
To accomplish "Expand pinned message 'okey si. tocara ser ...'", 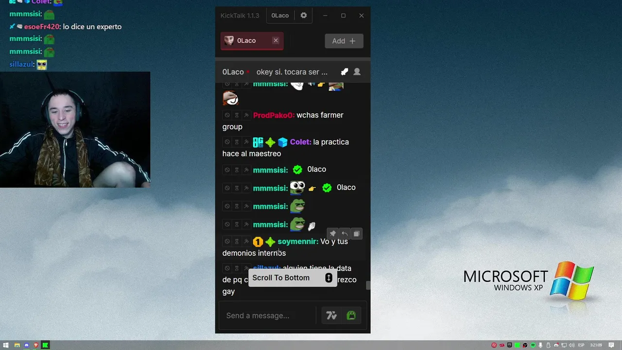I will click(292, 72).
